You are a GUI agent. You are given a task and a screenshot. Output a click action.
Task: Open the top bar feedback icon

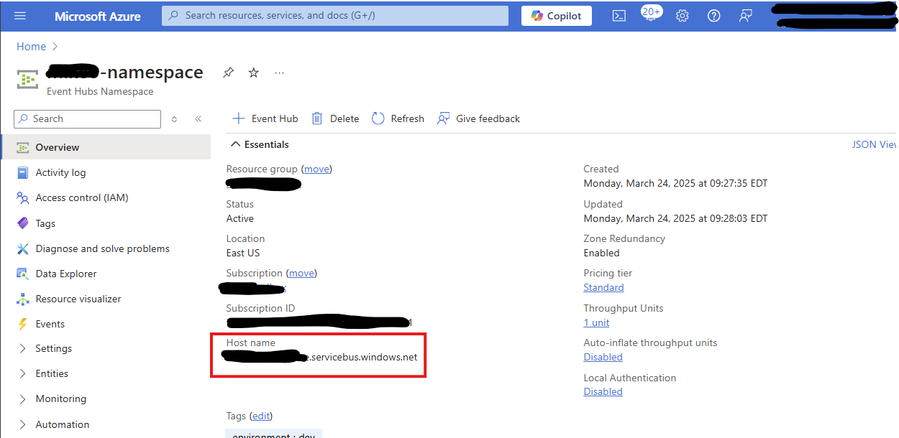746,16
